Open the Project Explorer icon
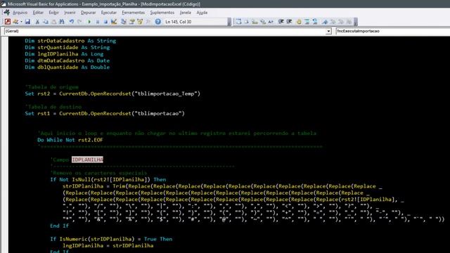The width and height of the screenshot is (450, 253). 124,22
